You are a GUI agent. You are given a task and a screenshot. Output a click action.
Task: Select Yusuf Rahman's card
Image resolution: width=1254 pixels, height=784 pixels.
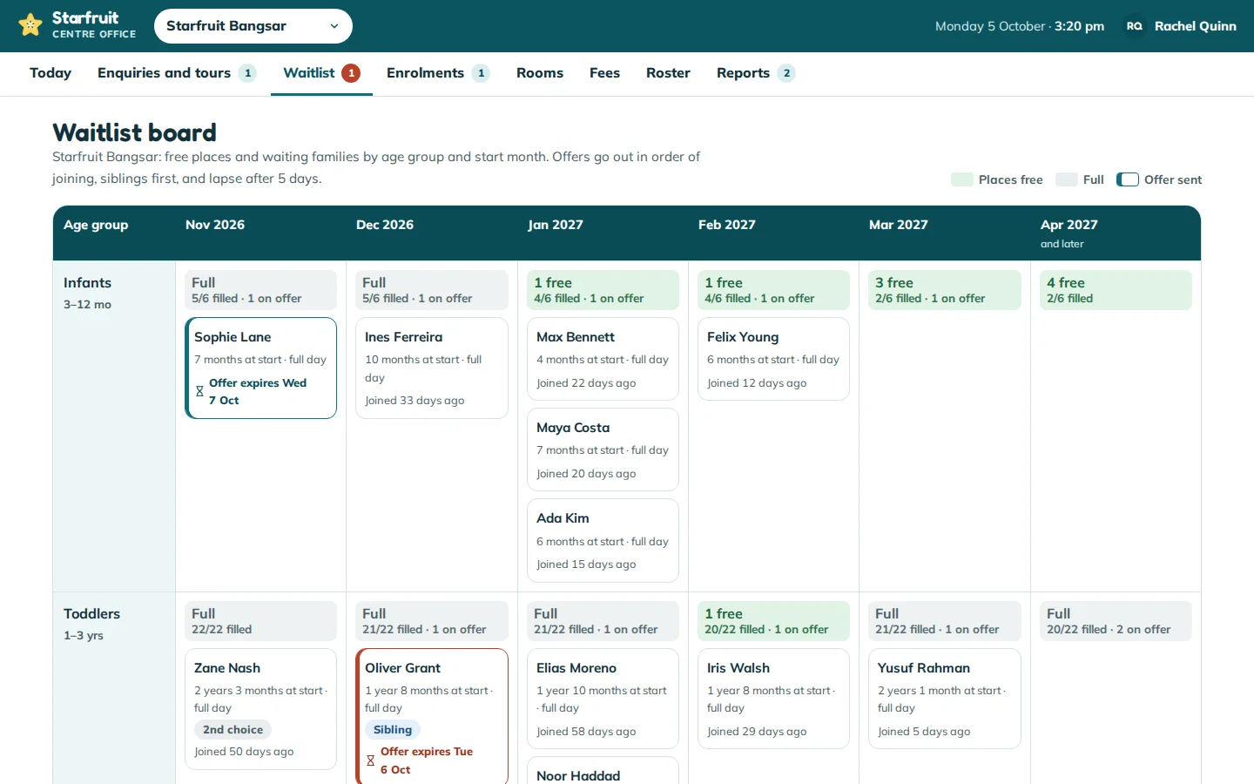(945, 699)
